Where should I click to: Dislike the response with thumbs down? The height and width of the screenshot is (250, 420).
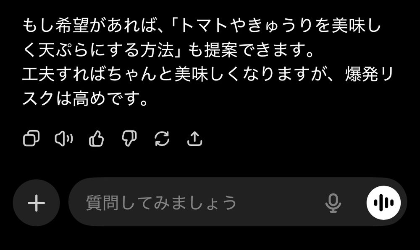click(129, 139)
